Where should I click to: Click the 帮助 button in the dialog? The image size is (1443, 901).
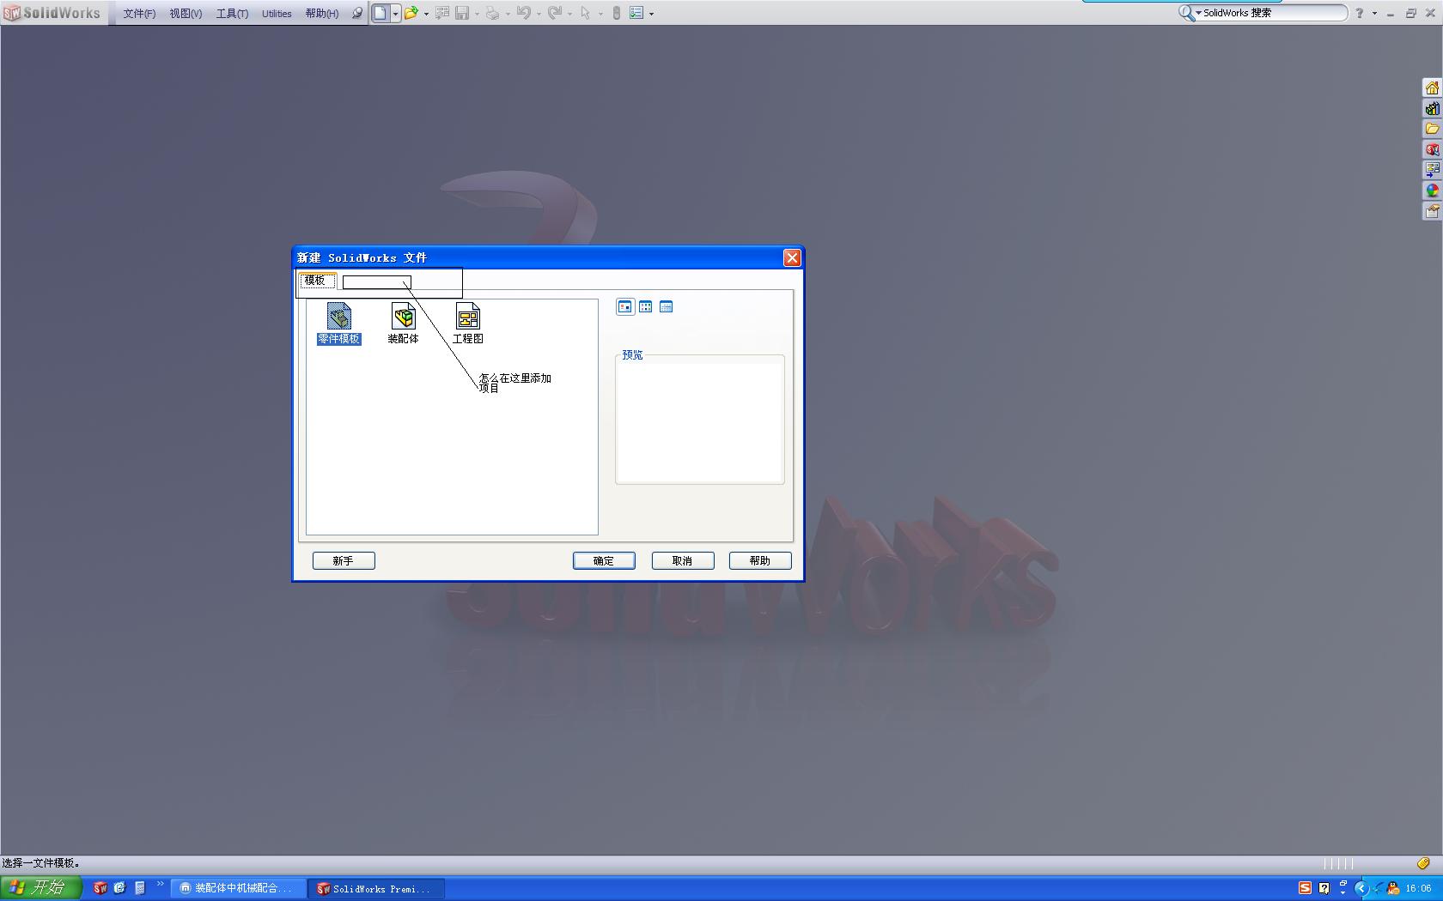pyautogui.click(x=760, y=560)
